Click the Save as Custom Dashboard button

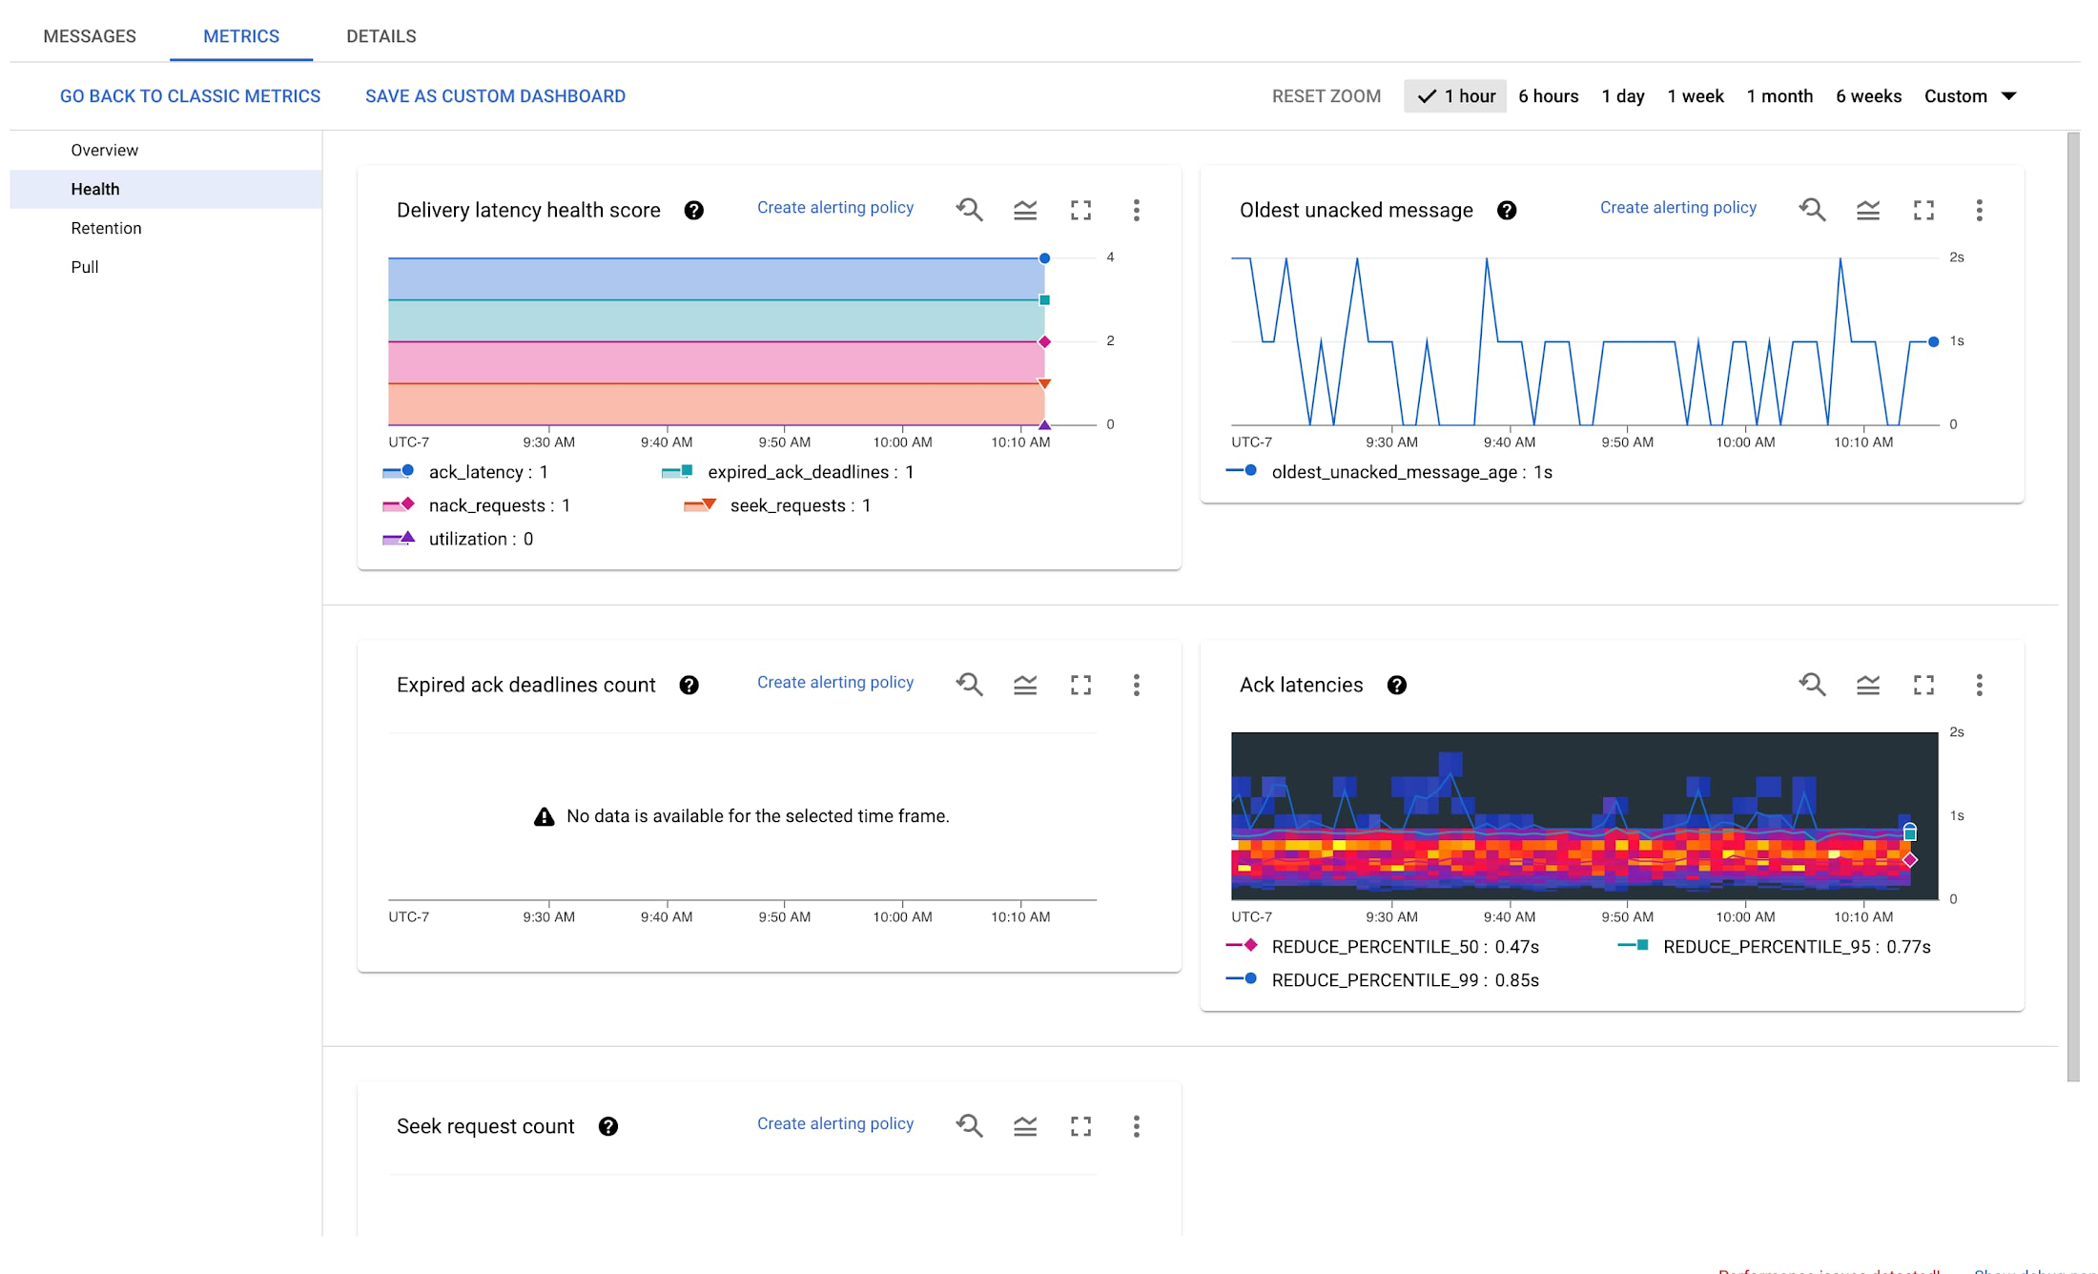pos(495,96)
